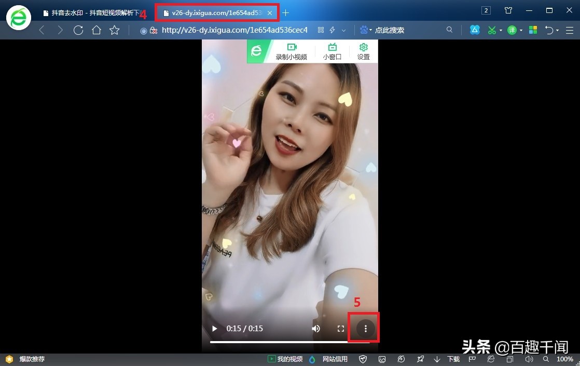
Task: Click the extensions grid icon
Action: (533, 30)
